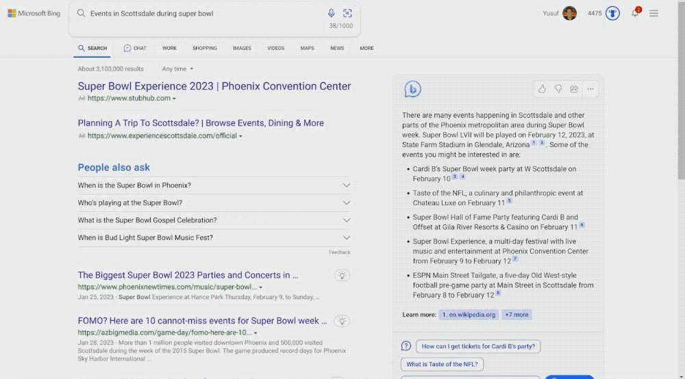The width and height of the screenshot is (685, 379).
Task: Switch to the Chat tab
Action: (x=135, y=49)
